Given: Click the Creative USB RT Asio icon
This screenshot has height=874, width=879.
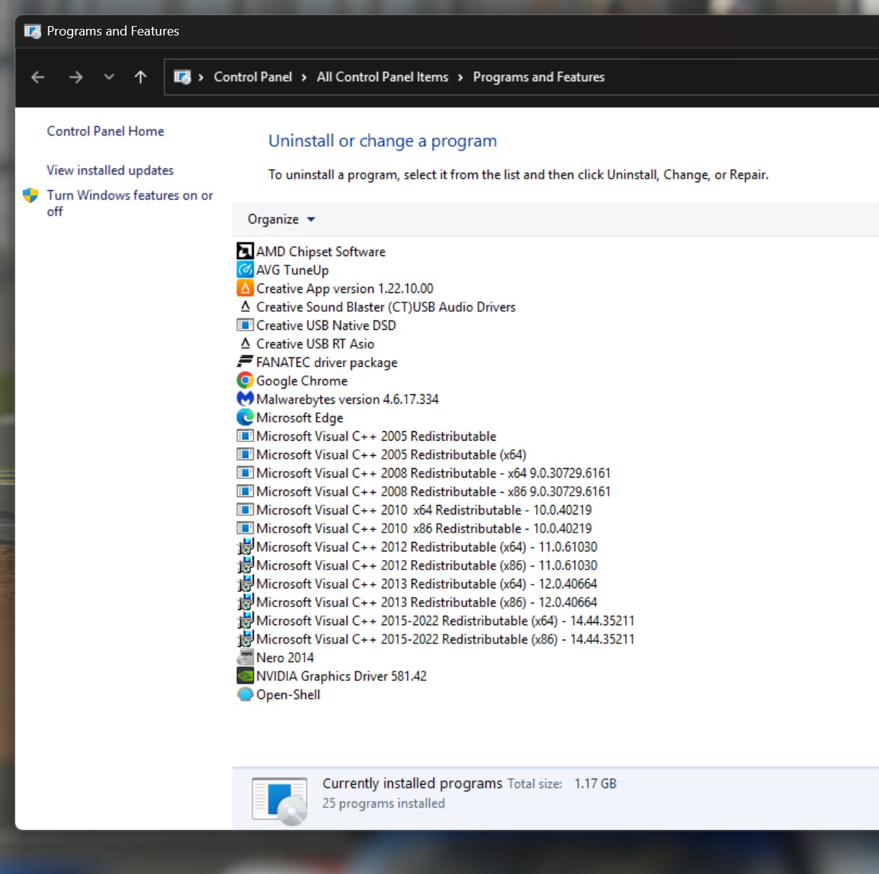Looking at the screenshot, I should tap(245, 344).
